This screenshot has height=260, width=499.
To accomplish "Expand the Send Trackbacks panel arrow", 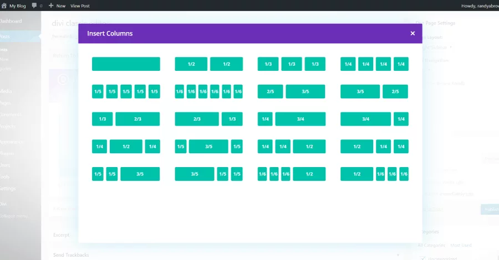I will tap(398, 255).
